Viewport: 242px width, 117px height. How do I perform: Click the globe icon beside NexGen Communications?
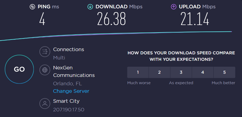(45, 70)
